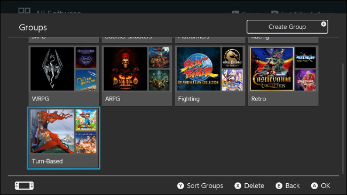347x195 pixels.
Task: Choose the X Delete option
Action: pyautogui.click(x=249, y=186)
